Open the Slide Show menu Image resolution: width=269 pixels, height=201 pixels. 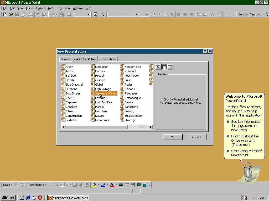coord(64,8)
